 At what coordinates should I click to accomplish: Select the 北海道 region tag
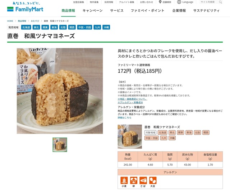(x=26, y=27)
